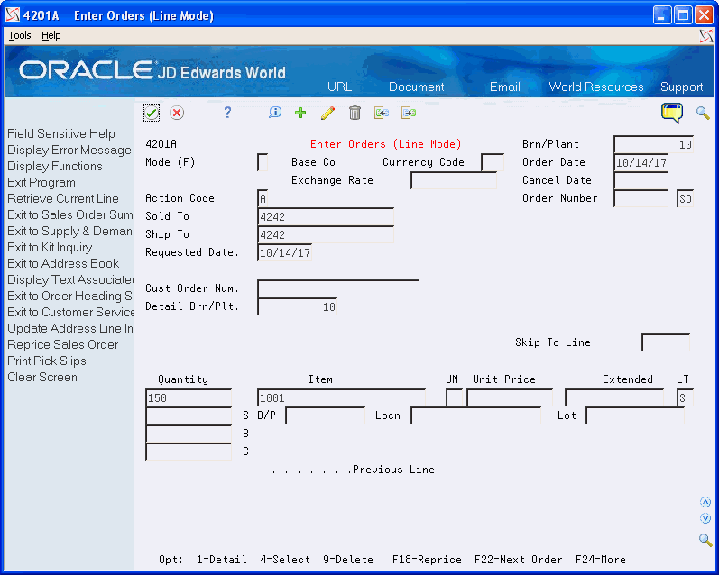
Task: Select Clear Screen in sidebar
Action: [x=42, y=377]
